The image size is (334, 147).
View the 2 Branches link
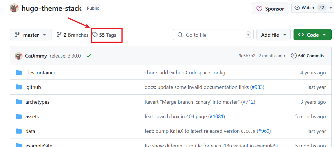[x=73, y=35]
